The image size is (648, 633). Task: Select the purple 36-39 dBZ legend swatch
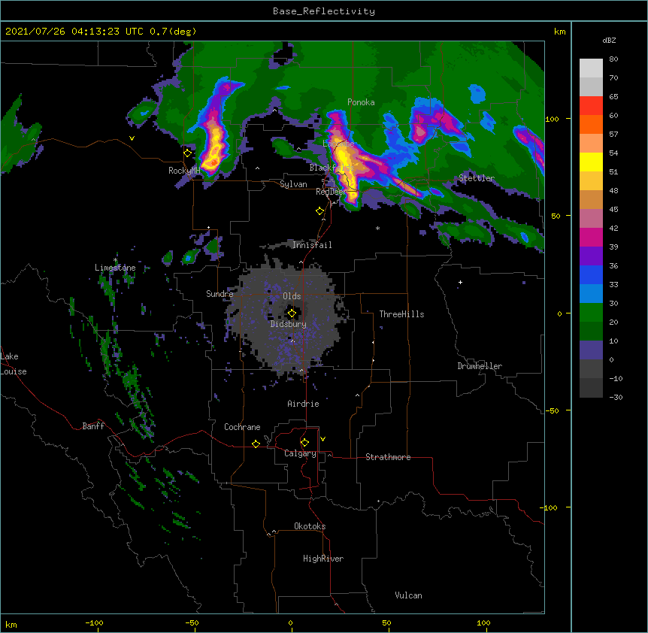point(591,256)
